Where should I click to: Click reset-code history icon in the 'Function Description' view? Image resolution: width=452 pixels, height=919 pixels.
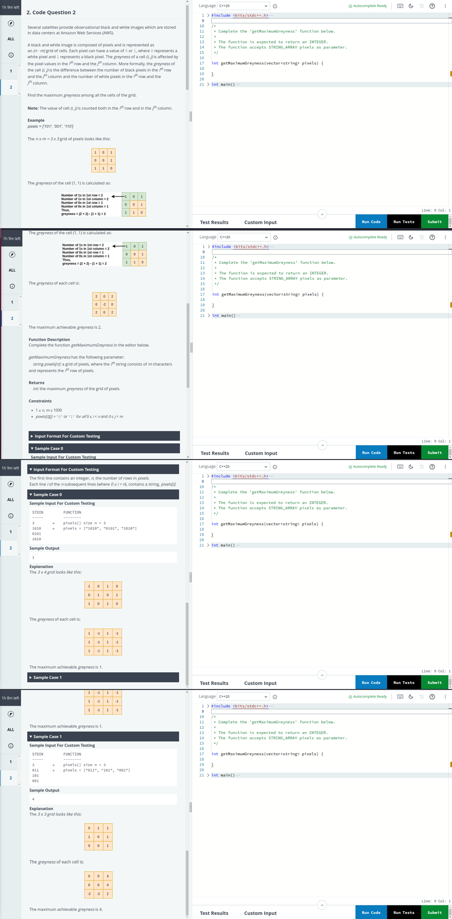(x=421, y=237)
